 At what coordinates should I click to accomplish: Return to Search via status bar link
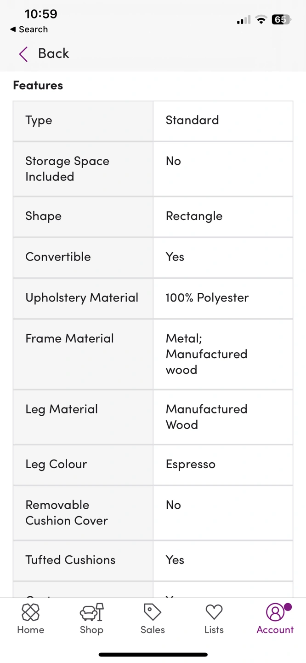pos(29,29)
